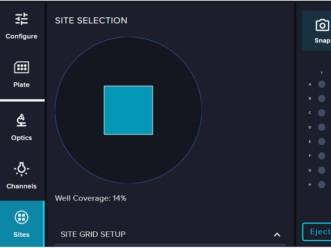Screen dimensions: 331x248
Task: Click row label A of plate map
Action: click(310, 84)
